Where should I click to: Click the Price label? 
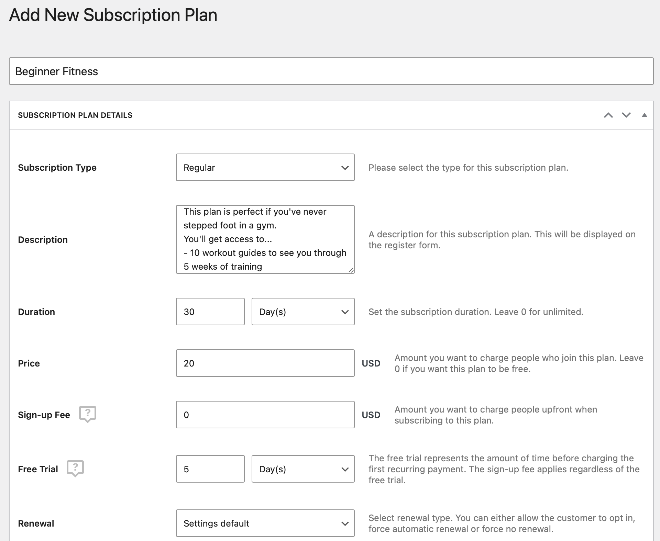point(29,363)
